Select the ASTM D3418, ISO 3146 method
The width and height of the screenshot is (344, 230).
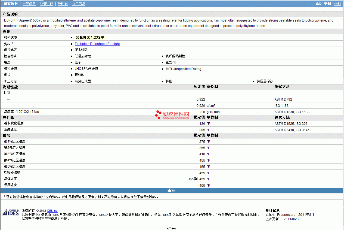tap(292, 130)
